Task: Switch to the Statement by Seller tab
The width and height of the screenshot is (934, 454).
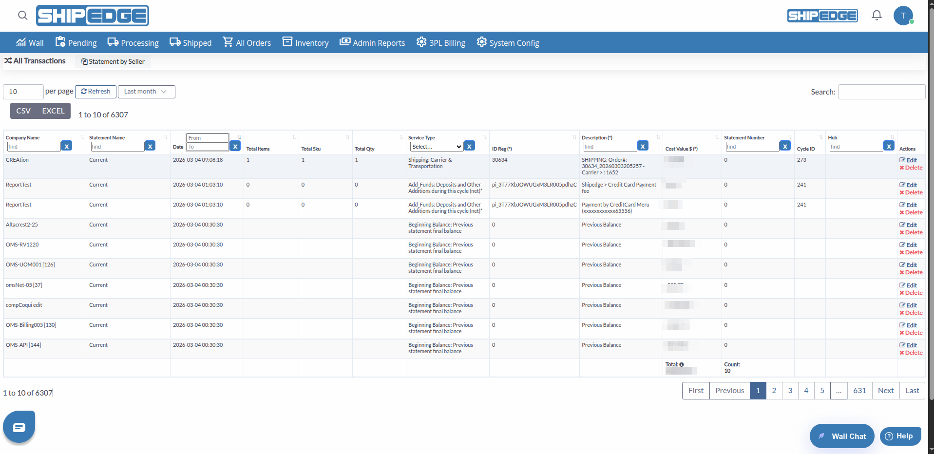Action: pos(113,61)
